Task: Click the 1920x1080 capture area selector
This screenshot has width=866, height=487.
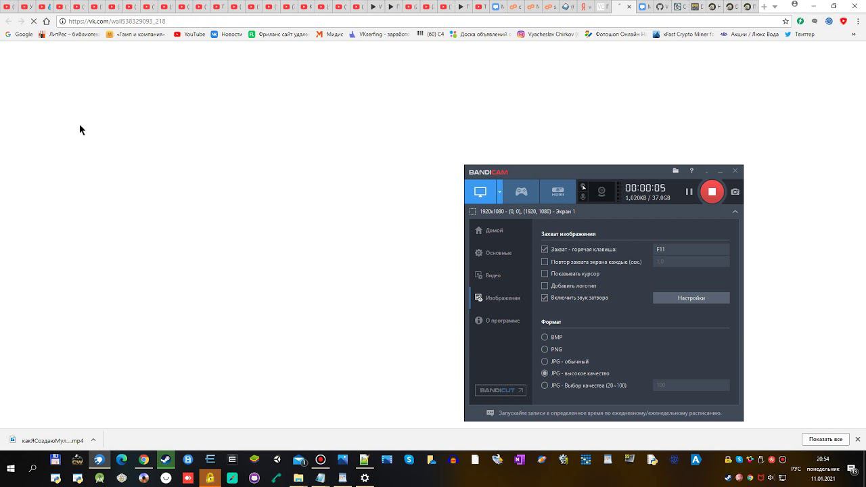Action: point(522,212)
